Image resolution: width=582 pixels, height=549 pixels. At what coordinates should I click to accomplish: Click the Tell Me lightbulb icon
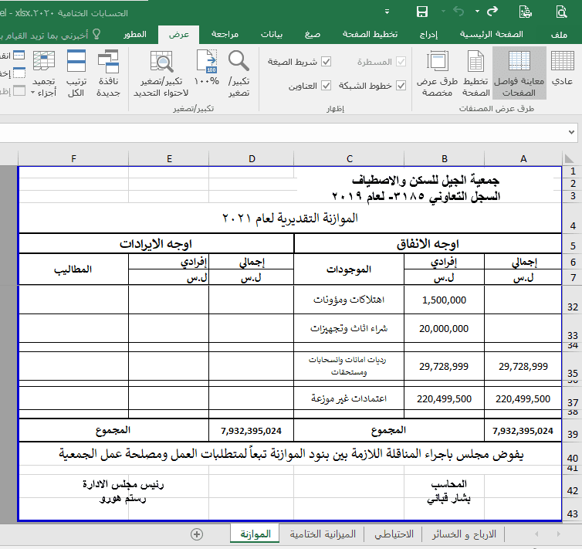coord(96,35)
